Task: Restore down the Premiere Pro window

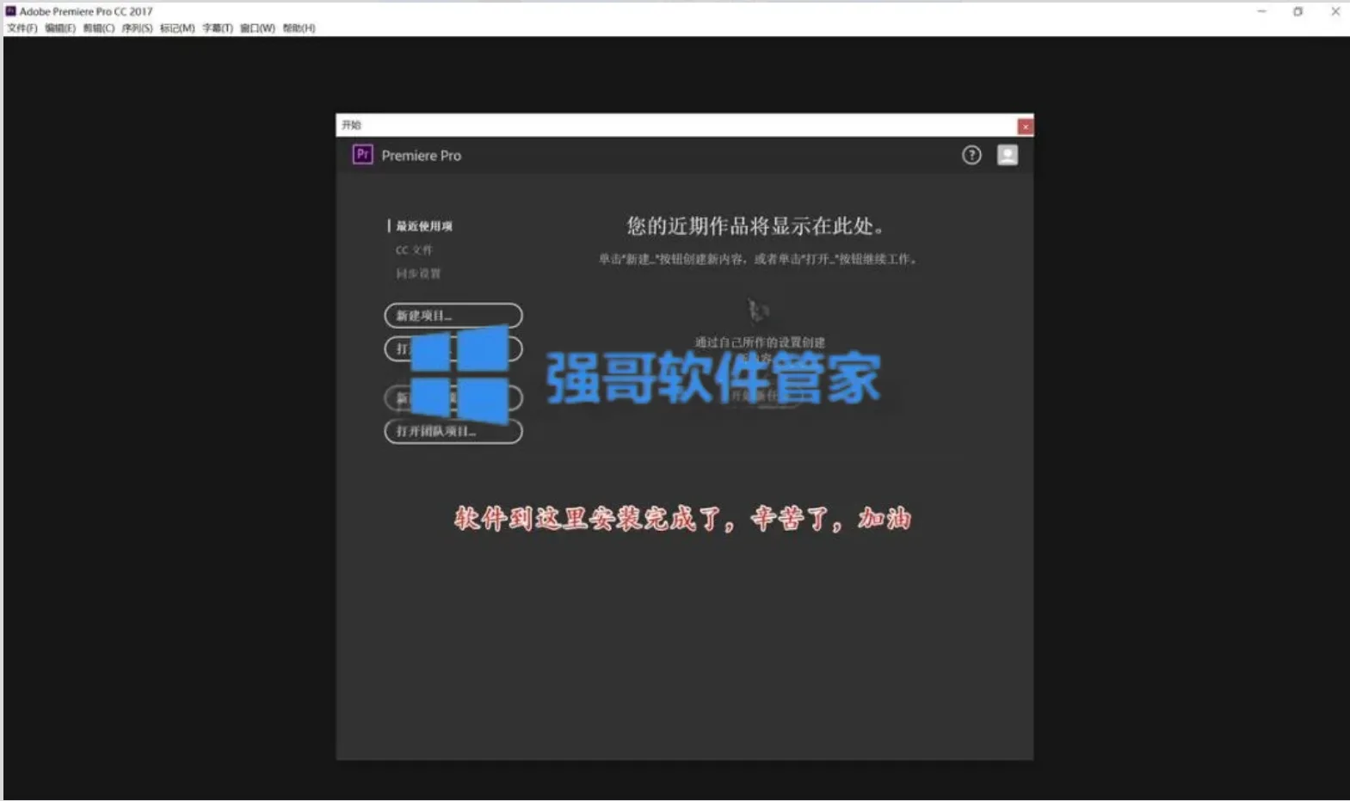Action: pyautogui.click(x=1298, y=11)
